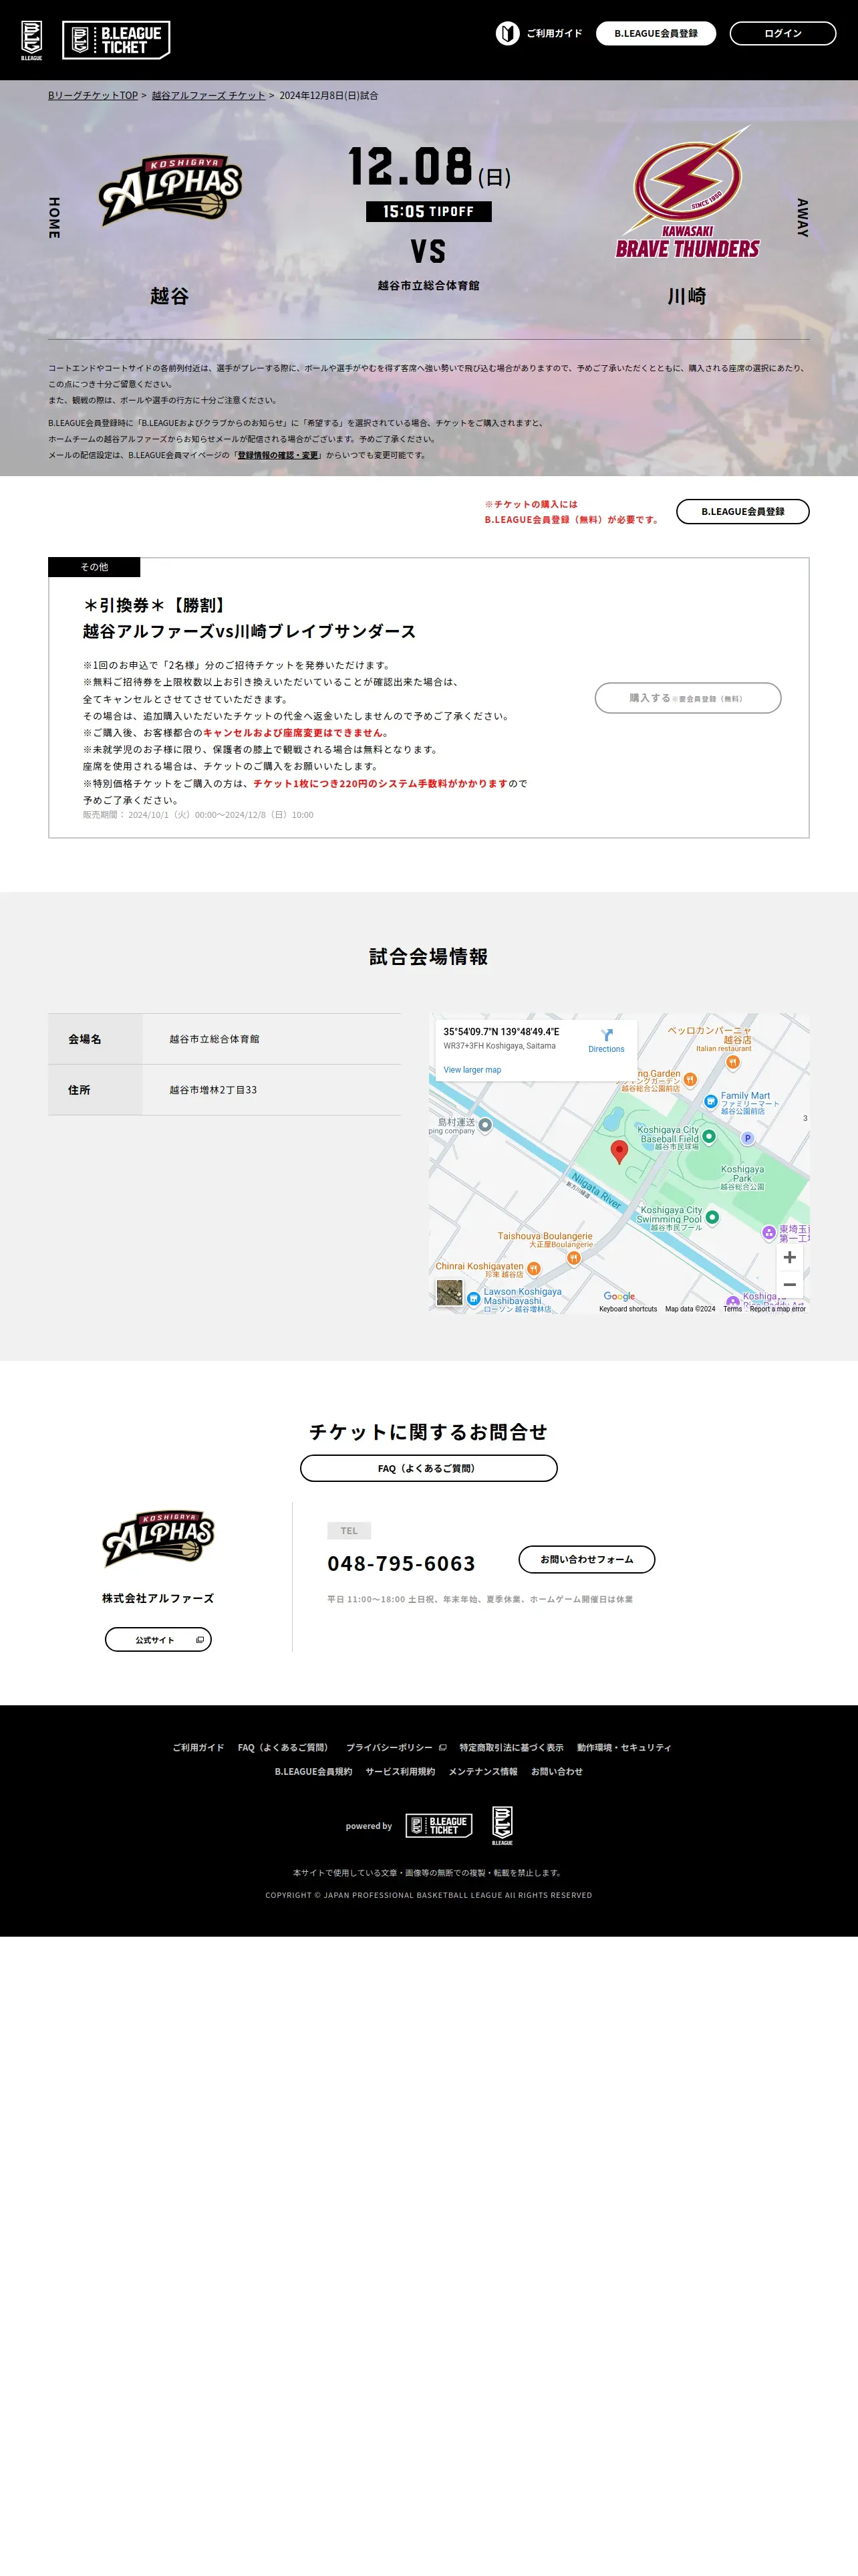The width and height of the screenshot is (858, 2576).
Task: Open サービス利用規約 footer link
Action: [x=400, y=1771]
